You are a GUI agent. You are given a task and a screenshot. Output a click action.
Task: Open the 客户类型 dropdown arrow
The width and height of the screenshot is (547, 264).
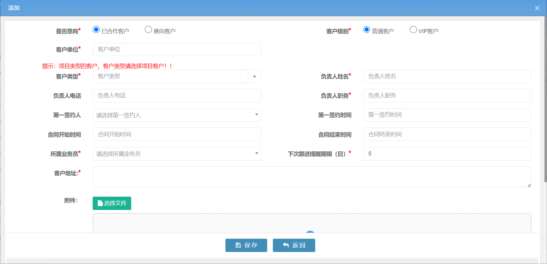point(255,77)
